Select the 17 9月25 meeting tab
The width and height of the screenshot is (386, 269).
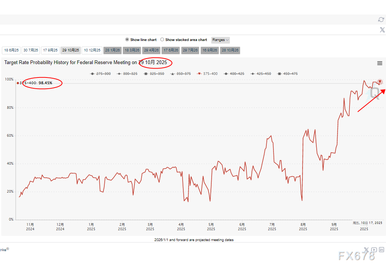pos(50,50)
